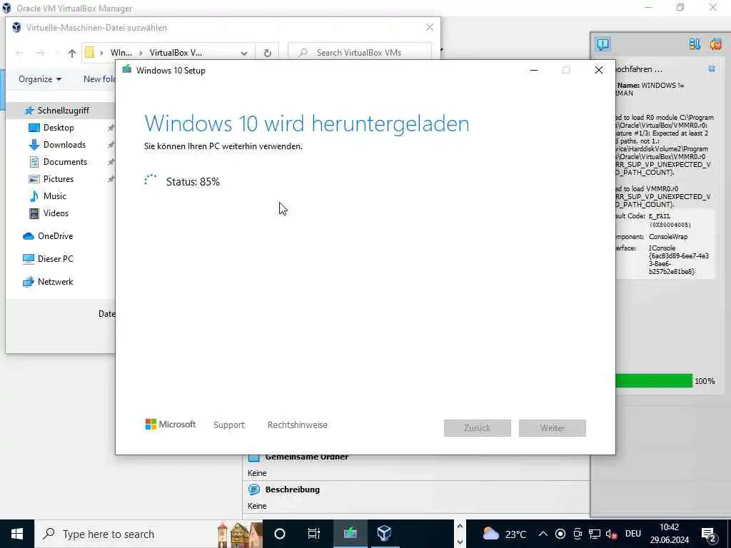Select Netzwerk in file dialog sidebar
This screenshot has width=731, height=548.
pyautogui.click(x=55, y=282)
